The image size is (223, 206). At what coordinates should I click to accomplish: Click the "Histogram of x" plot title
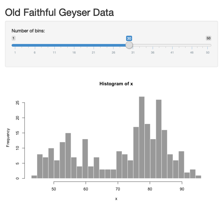tap(116, 84)
